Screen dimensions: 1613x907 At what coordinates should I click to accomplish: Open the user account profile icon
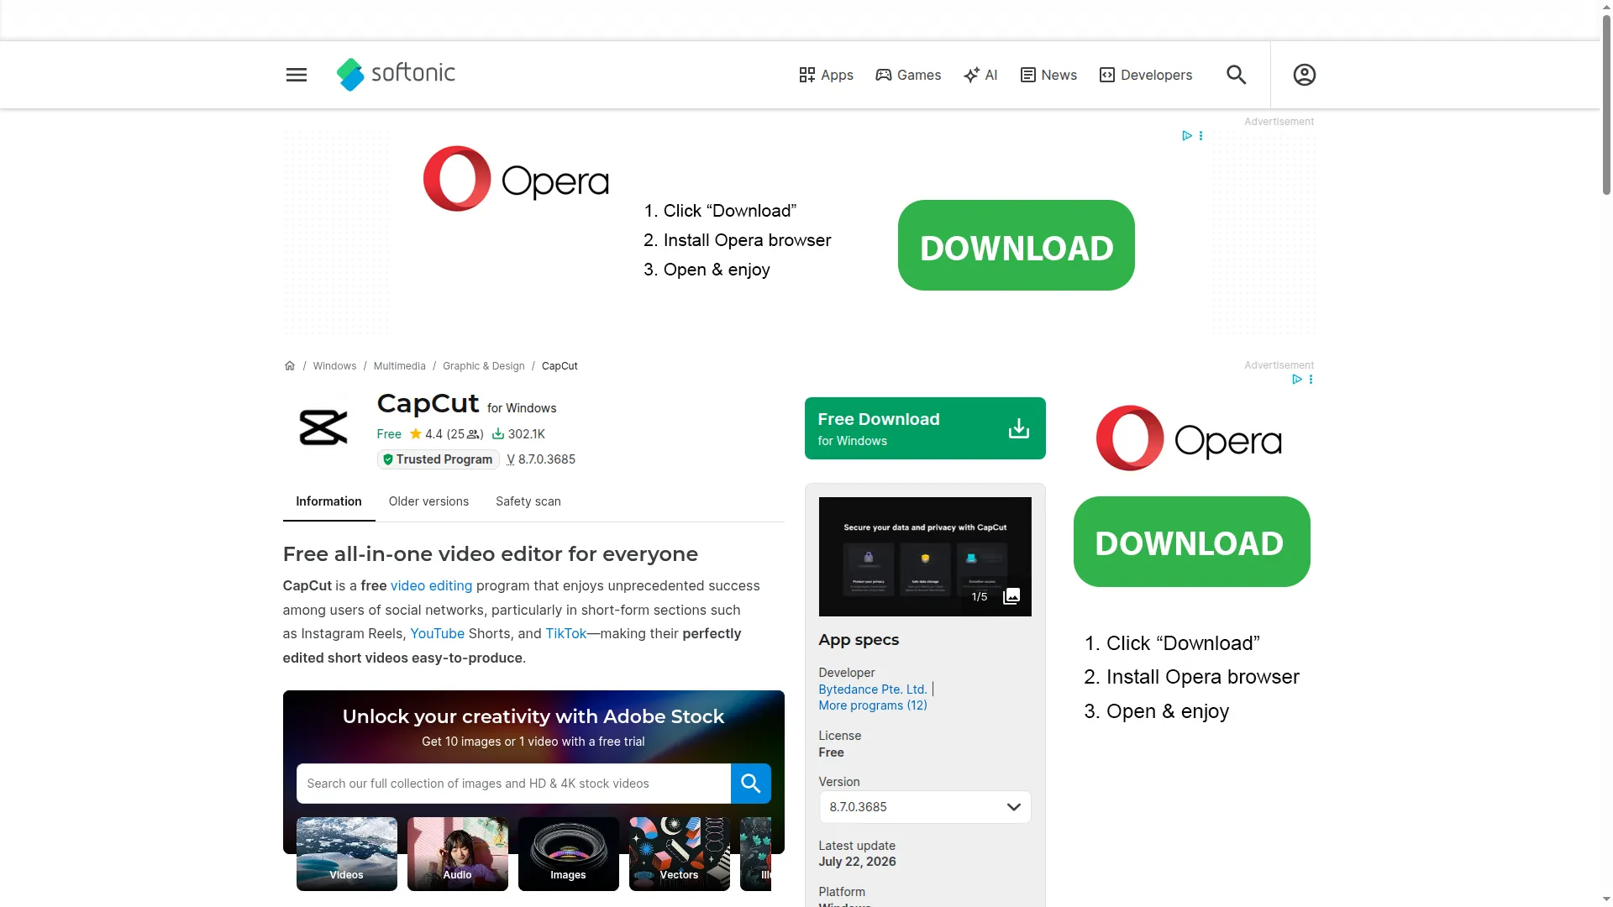coord(1304,75)
